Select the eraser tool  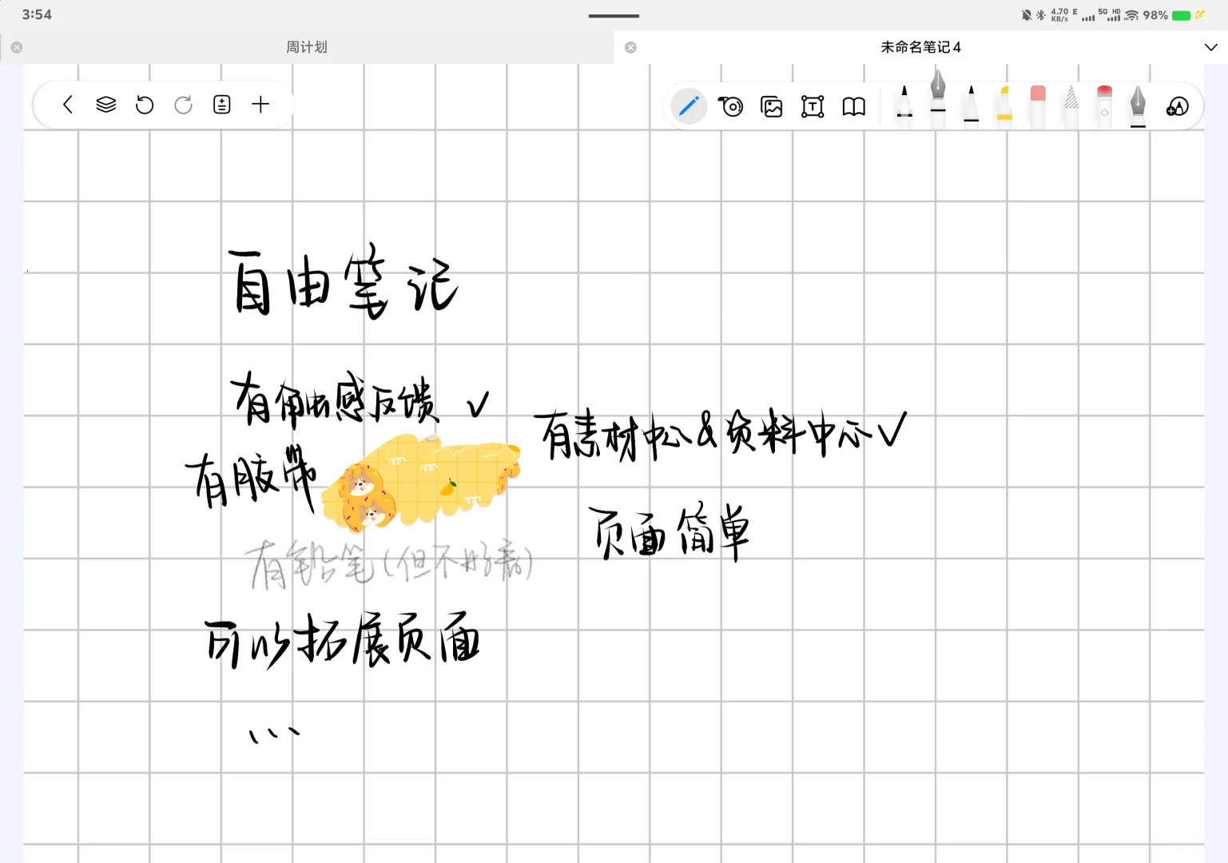1036,106
